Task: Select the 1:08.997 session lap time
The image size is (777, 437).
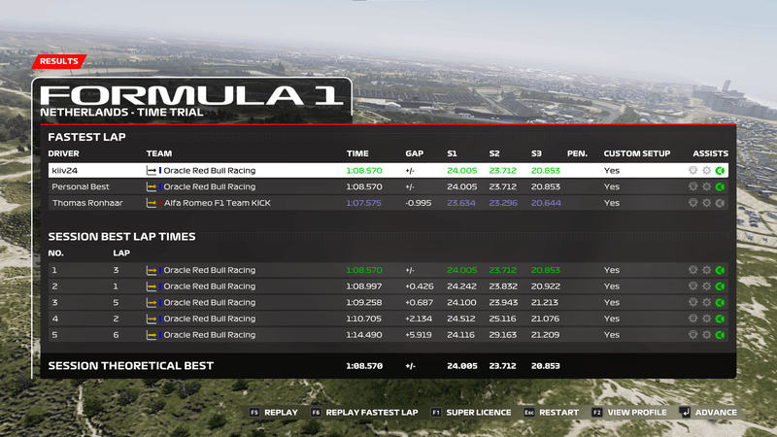Action: coord(363,286)
